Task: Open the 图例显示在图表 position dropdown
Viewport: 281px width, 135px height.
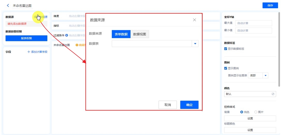Action: pos(265,76)
